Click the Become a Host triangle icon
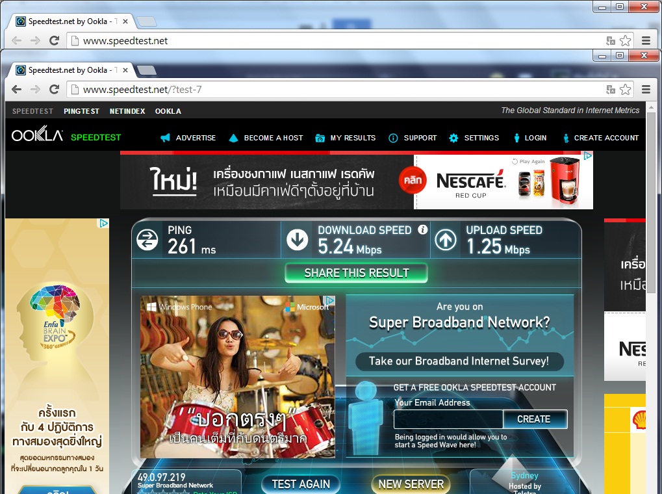 point(233,138)
